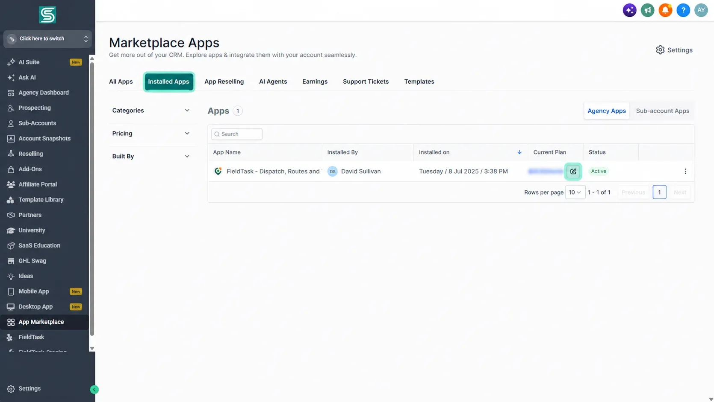Click the Active status badge
Screen dimensions: 714x402
point(599,171)
